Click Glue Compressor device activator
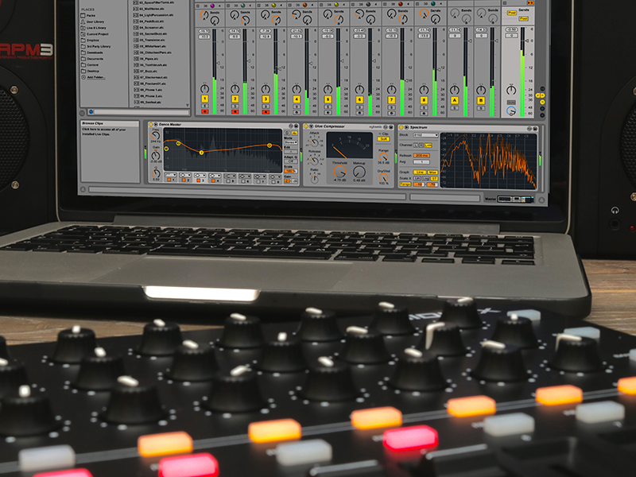The height and width of the screenshot is (477, 636). [x=306, y=126]
